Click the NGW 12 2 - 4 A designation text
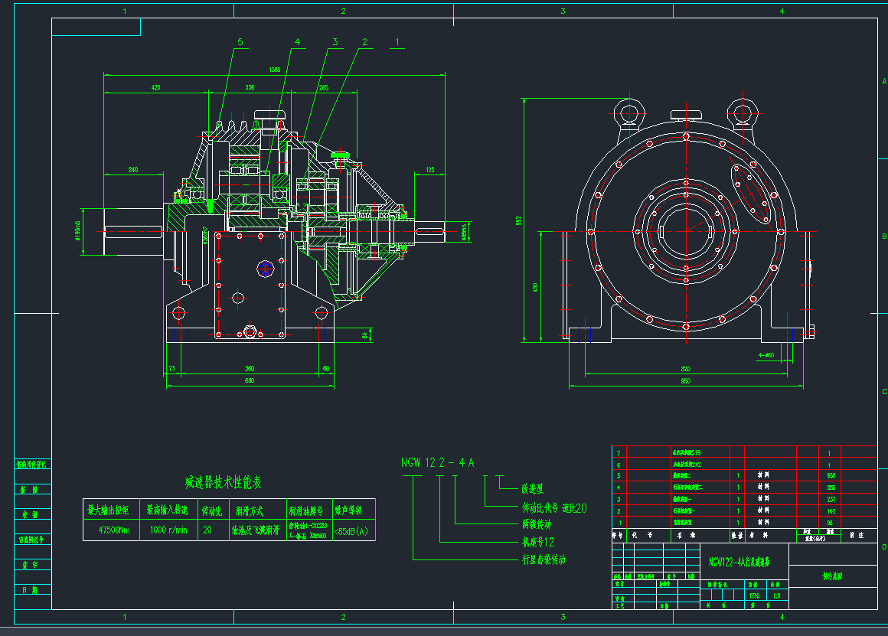This screenshot has height=636, width=888. click(x=438, y=462)
